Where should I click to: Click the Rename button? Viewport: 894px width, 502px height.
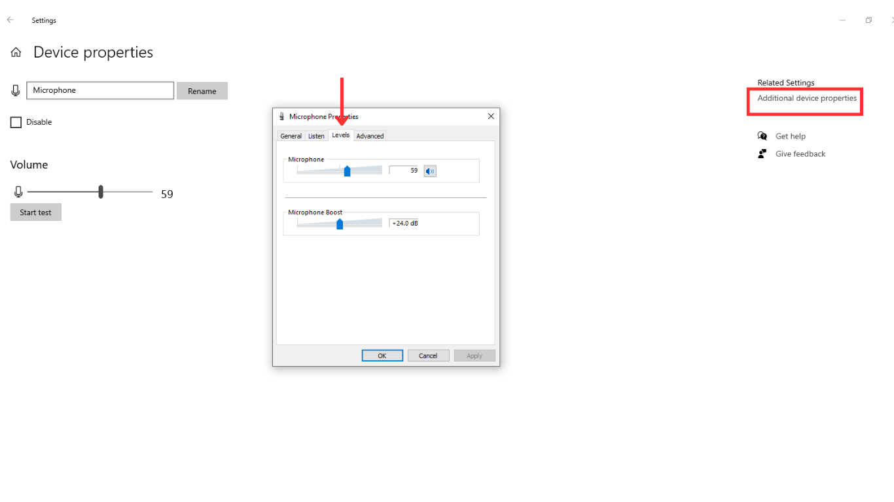point(202,91)
